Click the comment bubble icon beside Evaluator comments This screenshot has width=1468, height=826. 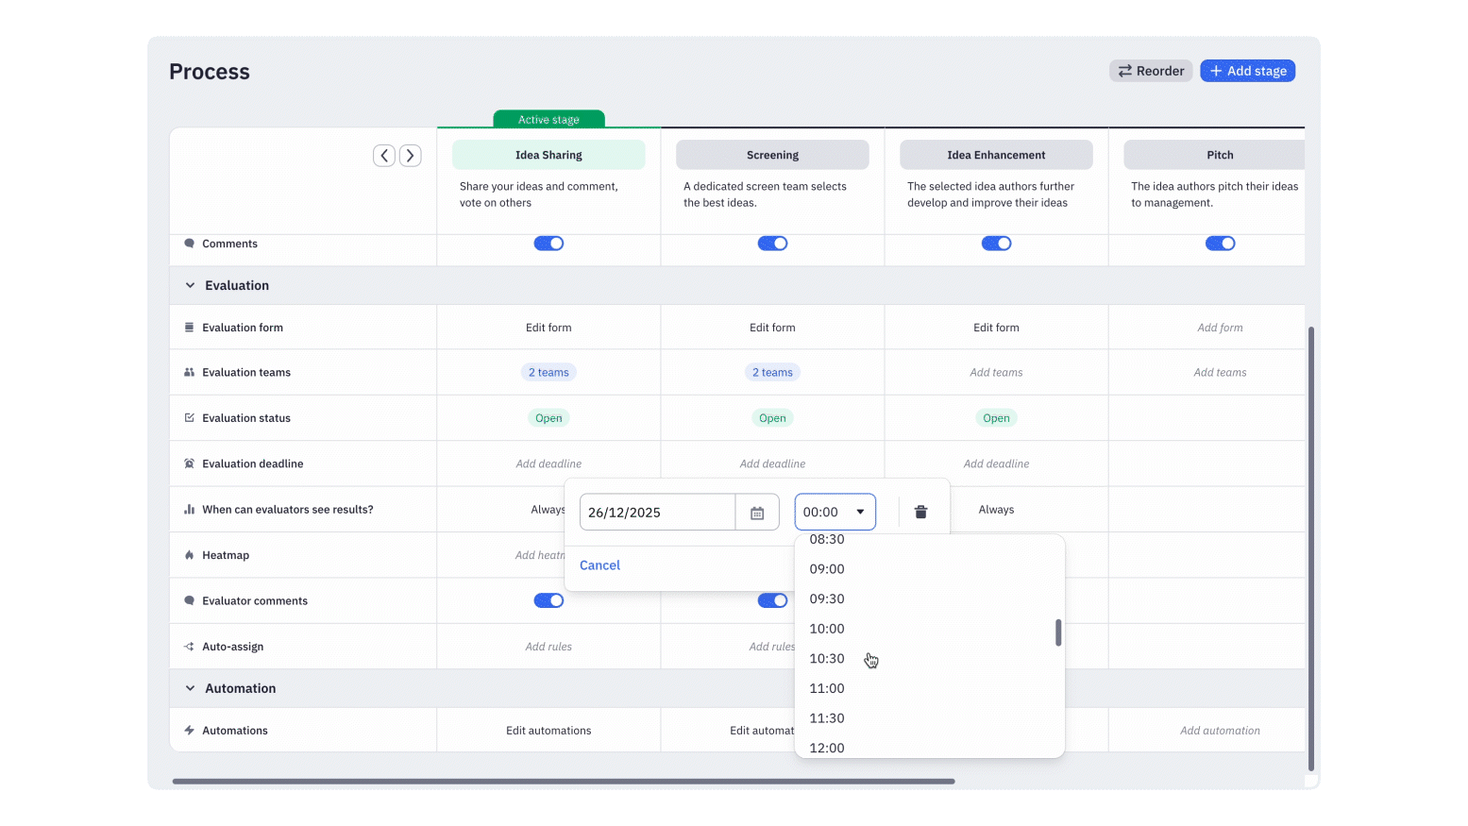click(188, 600)
